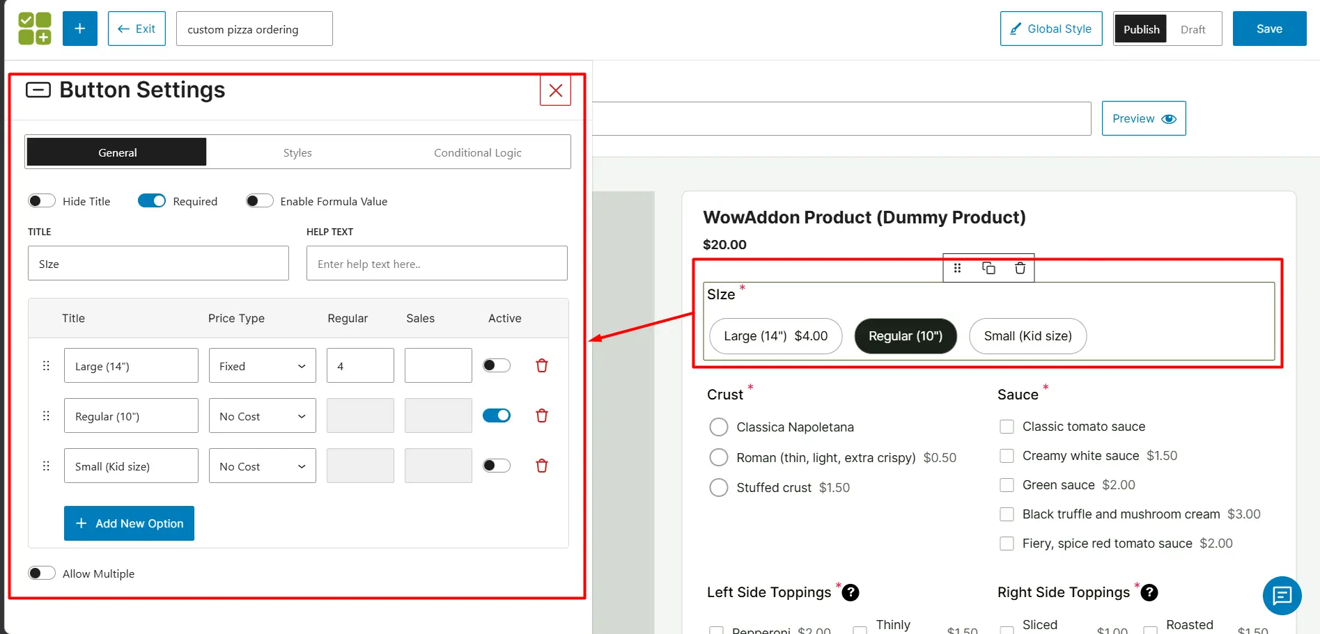Open the help tooltip next to Left Side Toppings
1320x634 pixels.
[850, 592]
